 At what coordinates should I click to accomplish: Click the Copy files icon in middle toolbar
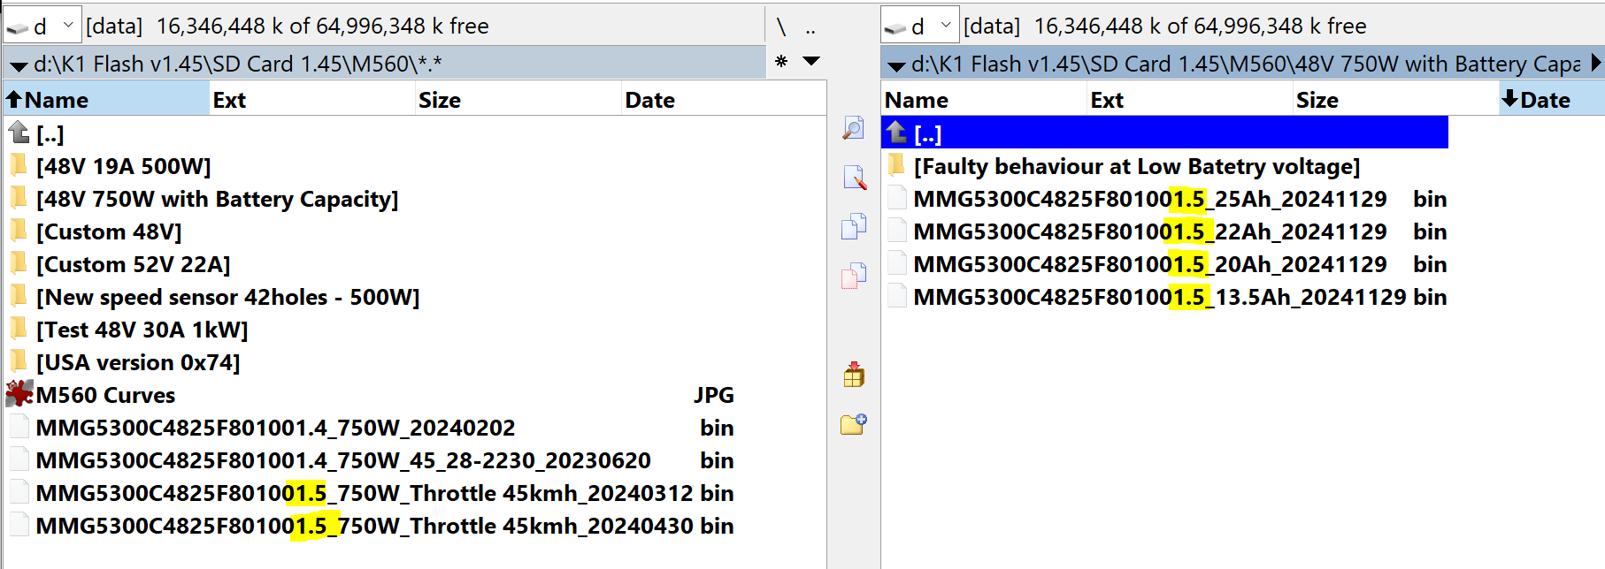pyautogui.click(x=853, y=226)
